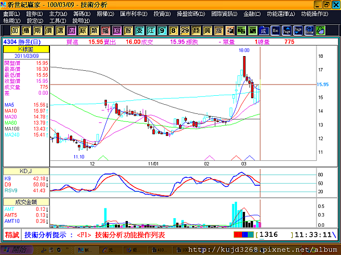Click the red 幅 toolbar icon
The height and width of the screenshot is (255, 341).
(x=106, y=31)
